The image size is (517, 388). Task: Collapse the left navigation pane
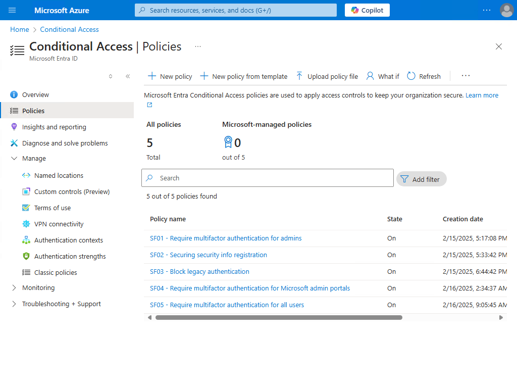(128, 76)
